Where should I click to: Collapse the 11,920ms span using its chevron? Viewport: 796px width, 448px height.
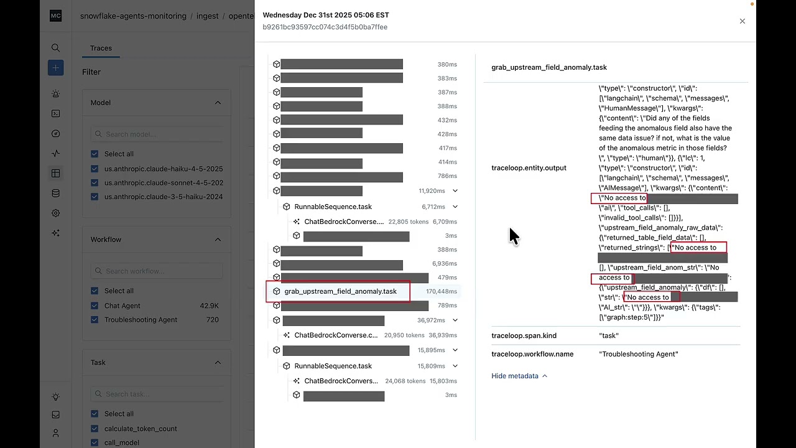click(x=455, y=191)
